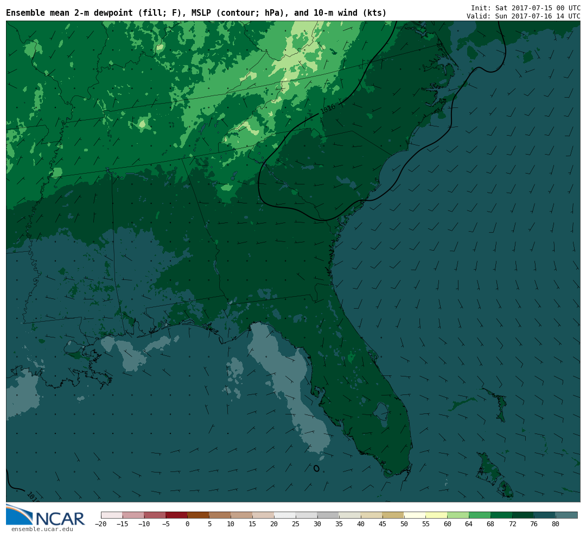Click the colorbar swatch between 25 and 30
This screenshot has height=536, width=586.
coord(307,515)
